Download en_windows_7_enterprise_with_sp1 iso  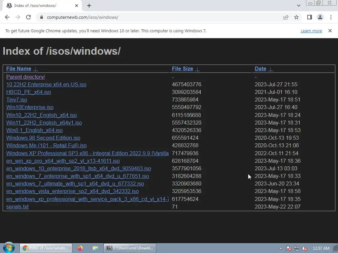coord(78,176)
